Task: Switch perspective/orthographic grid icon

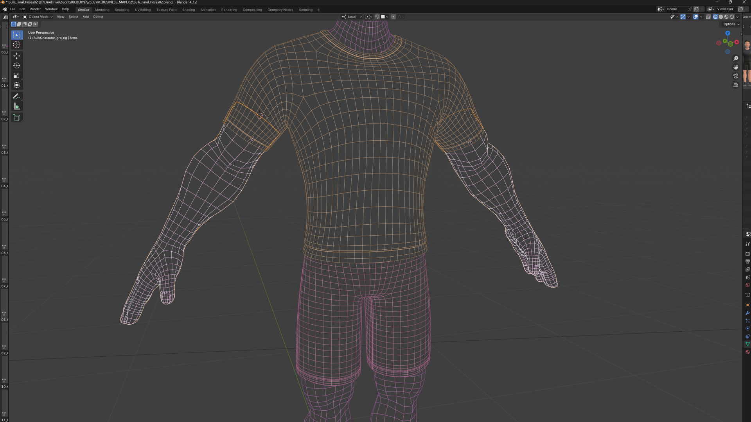Action: click(x=736, y=85)
